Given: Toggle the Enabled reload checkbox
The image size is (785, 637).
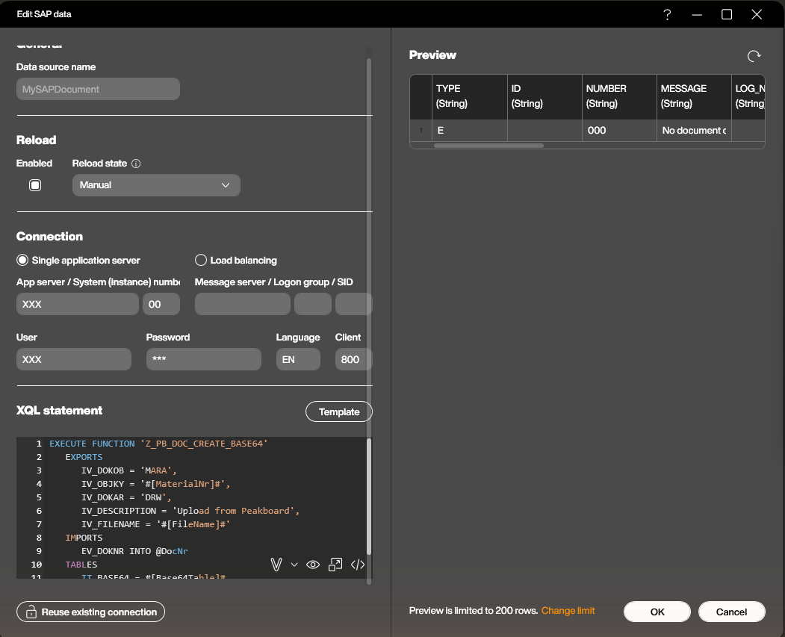Looking at the screenshot, I should coord(35,185).
